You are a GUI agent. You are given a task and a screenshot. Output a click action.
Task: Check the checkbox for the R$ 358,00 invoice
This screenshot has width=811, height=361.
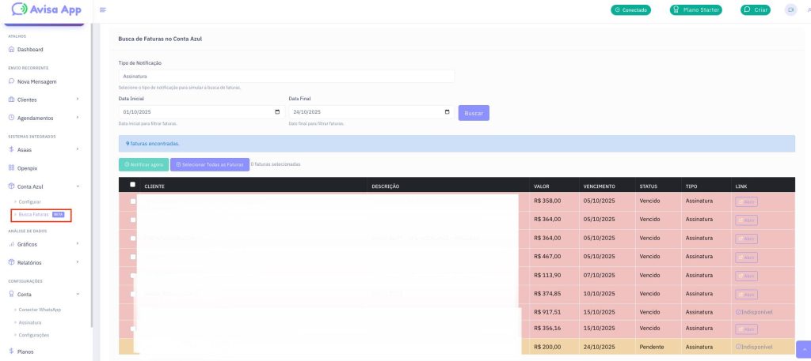132,201
